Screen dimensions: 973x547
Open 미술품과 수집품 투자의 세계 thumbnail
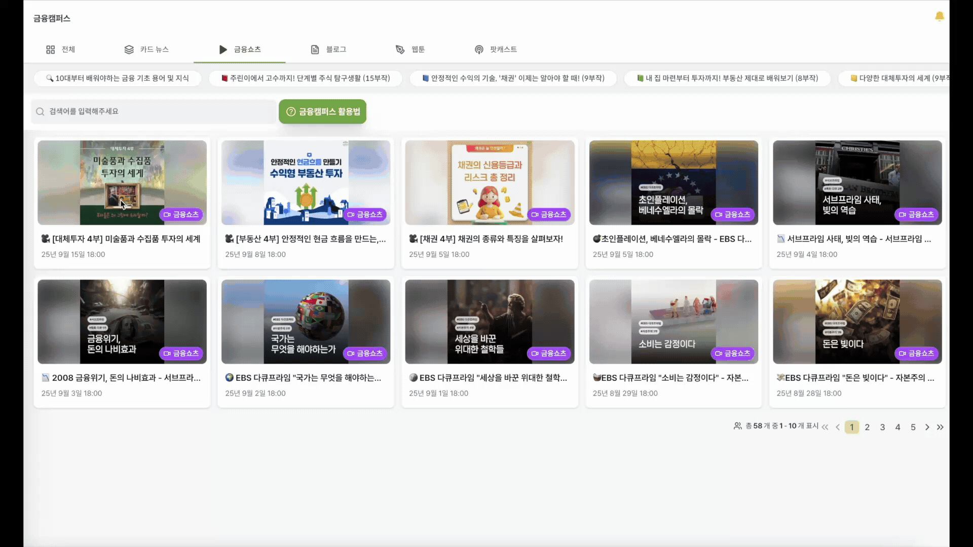122,182
